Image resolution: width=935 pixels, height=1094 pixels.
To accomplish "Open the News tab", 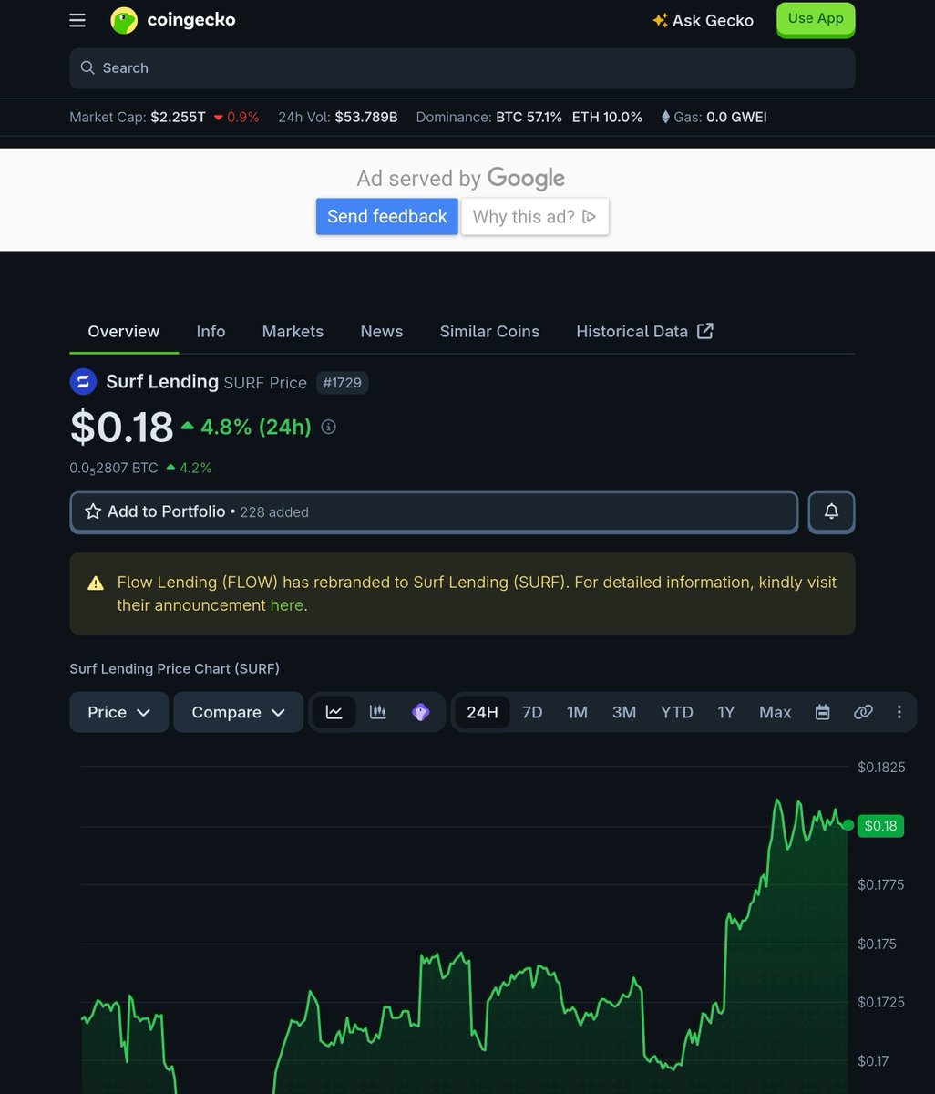I will click(382, 332).
